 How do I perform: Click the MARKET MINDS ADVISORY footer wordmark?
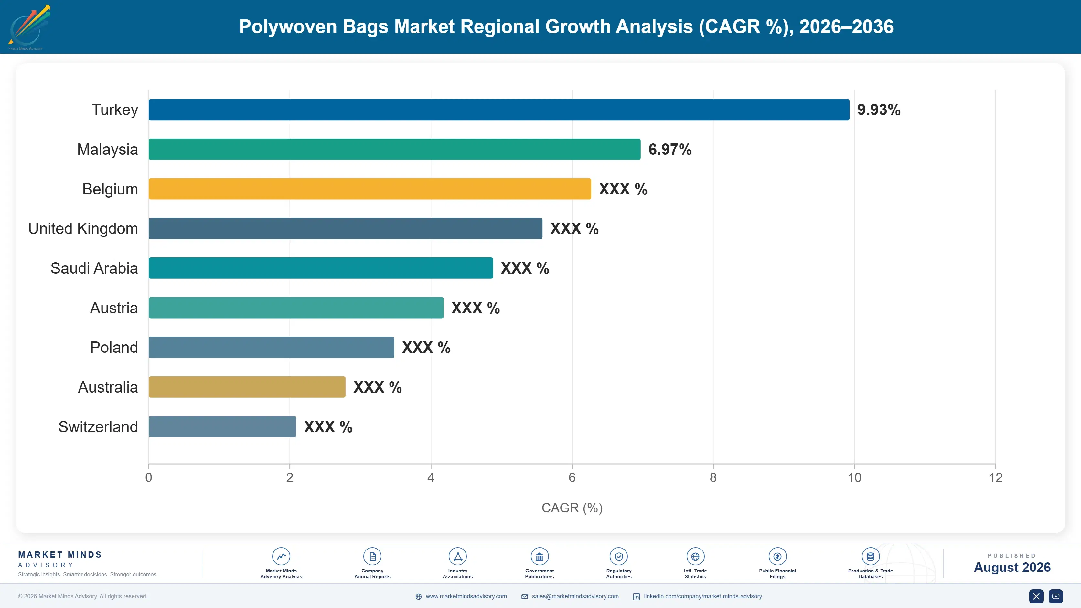[x=60, y=559]
